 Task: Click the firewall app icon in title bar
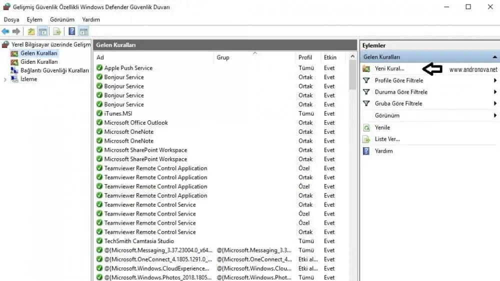pyautogui.click(x=6, y=6)
